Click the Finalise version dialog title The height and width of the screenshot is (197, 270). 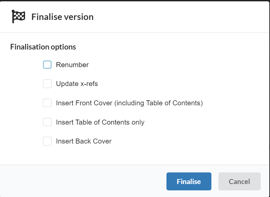coord(62,17)
